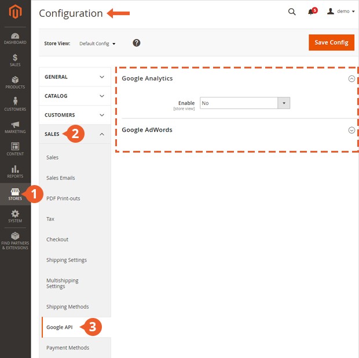Screen dimensions: 359x358
Task: Expand the Google AdWords panel
Action: [x=351, y=130]
